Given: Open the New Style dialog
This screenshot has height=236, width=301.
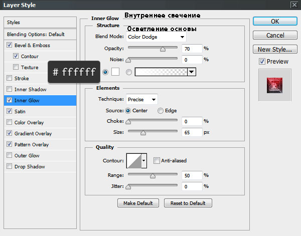Looking at the screenshot, I should 275,49.
